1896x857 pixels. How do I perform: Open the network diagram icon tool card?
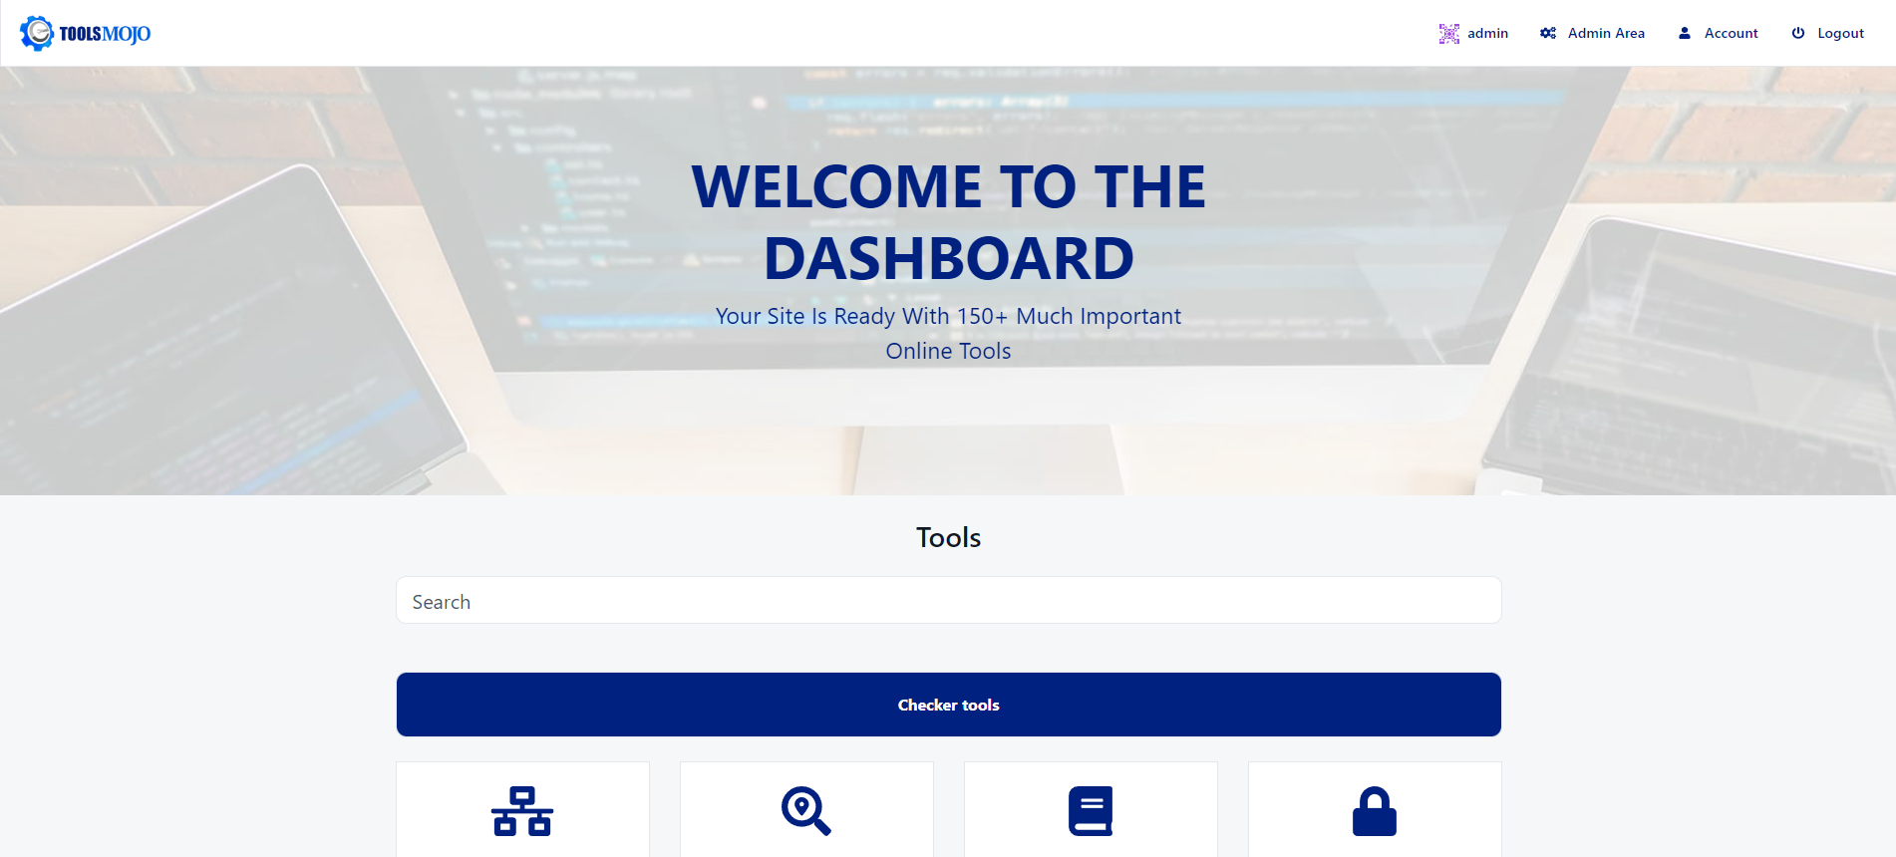522,810
